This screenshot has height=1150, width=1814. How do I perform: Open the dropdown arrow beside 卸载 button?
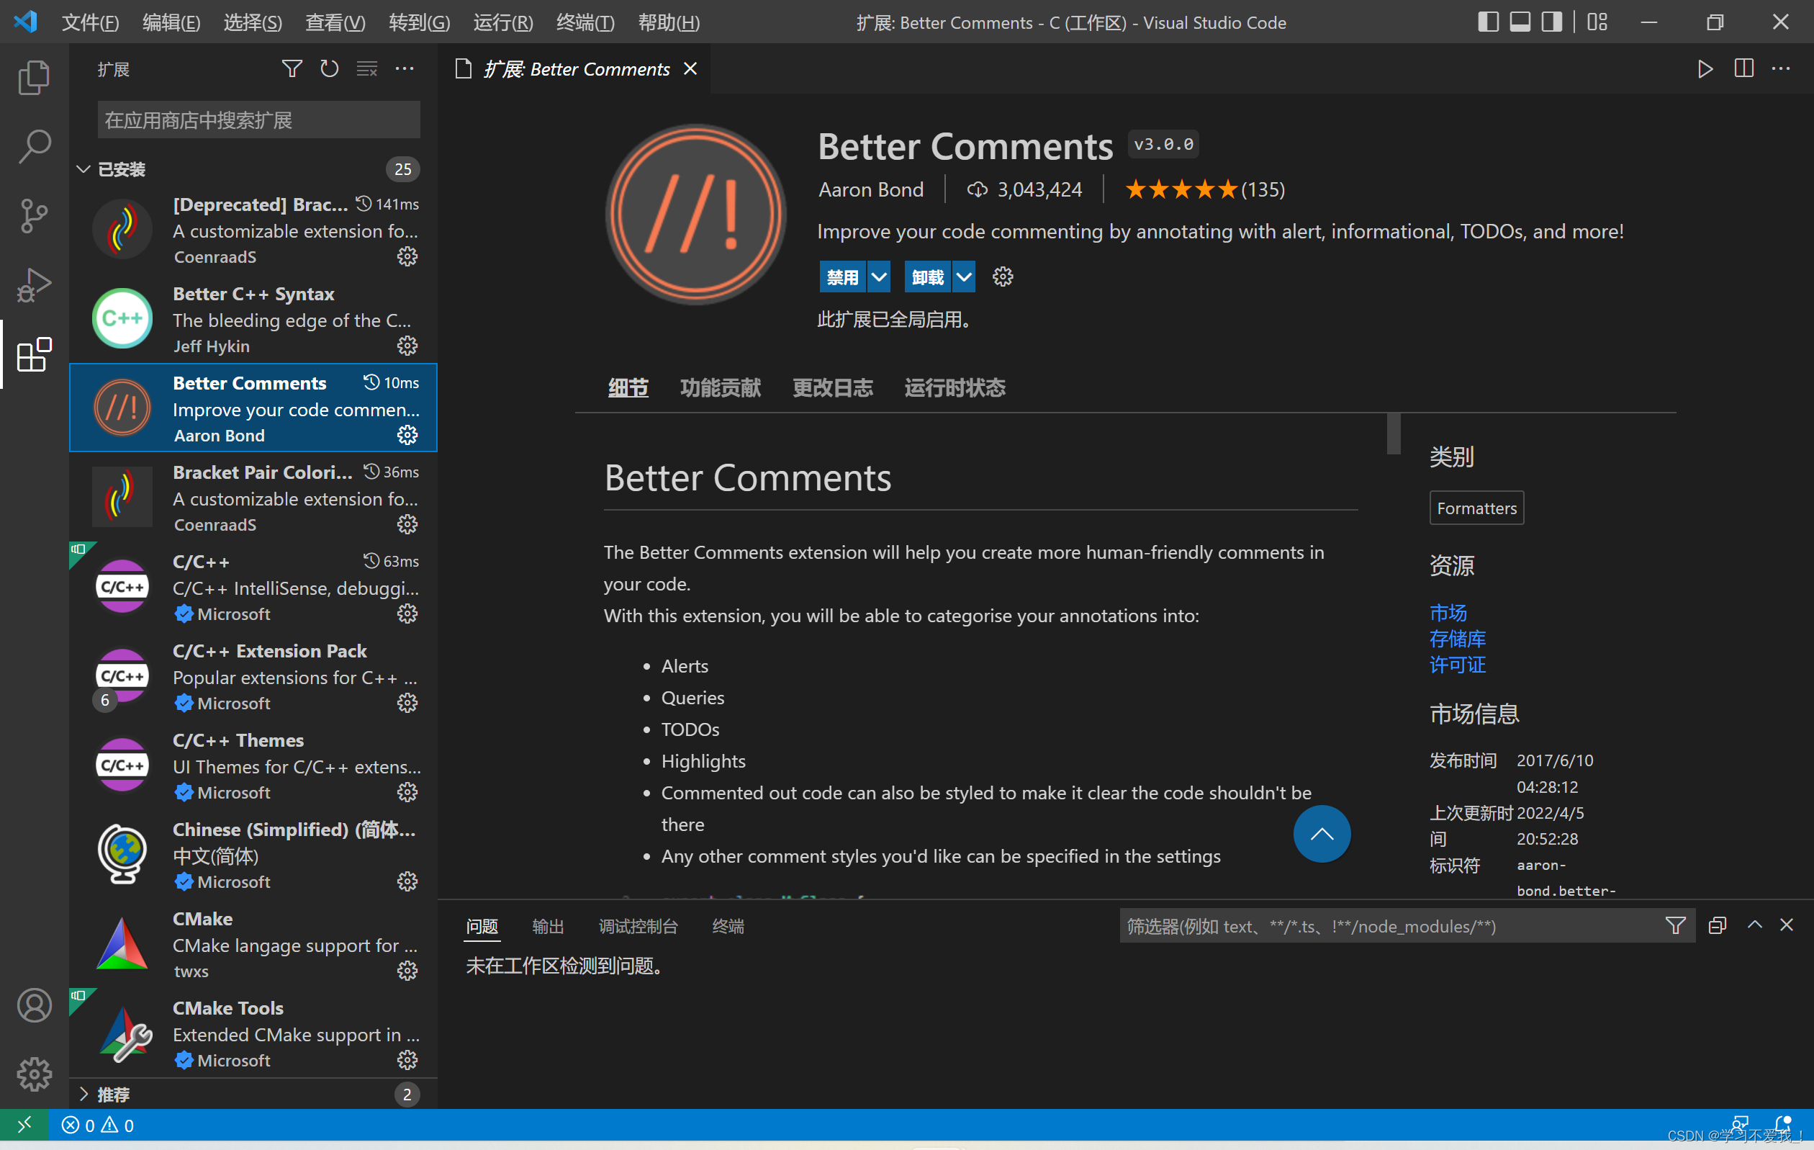(x=963, y=277)
